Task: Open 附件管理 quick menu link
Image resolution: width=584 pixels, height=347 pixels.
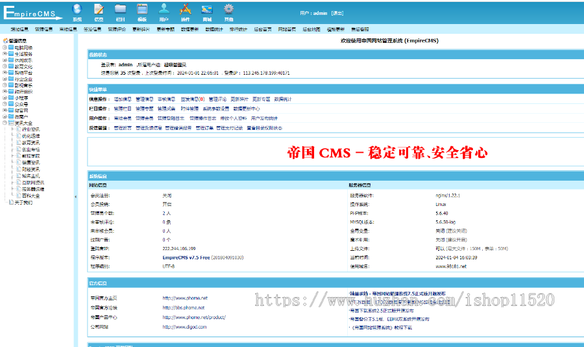Action: pyautogui.click(x=189, y=109)
